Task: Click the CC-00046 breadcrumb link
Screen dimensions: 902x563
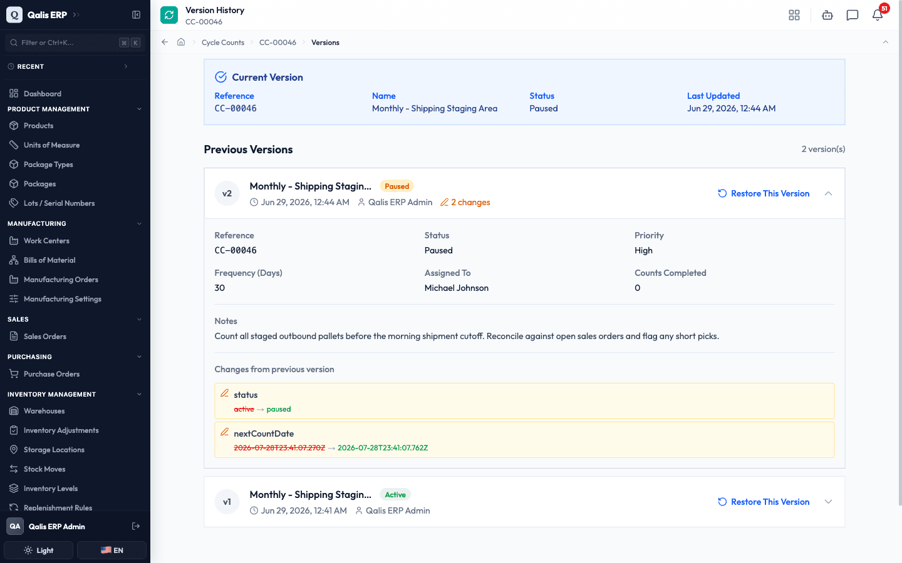Action: coord(277,43)
